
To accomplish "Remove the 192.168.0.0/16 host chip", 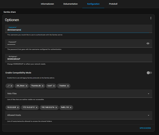I will coord(56,107).
